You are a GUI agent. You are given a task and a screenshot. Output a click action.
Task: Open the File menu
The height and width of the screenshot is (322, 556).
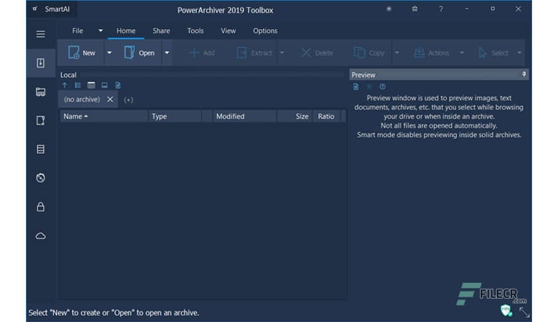78,31
